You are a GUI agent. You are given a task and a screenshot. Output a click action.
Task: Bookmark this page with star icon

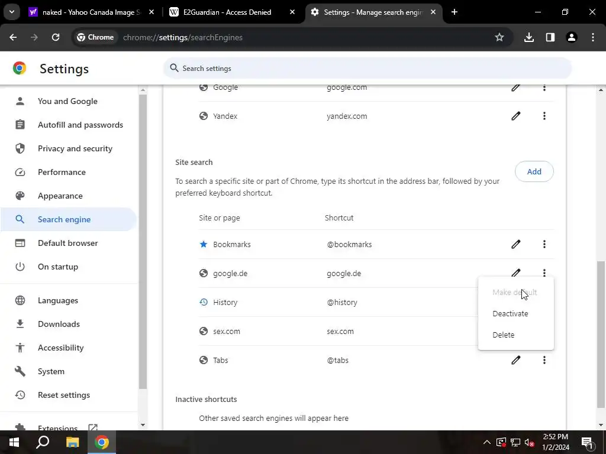[x=499, y=37]
